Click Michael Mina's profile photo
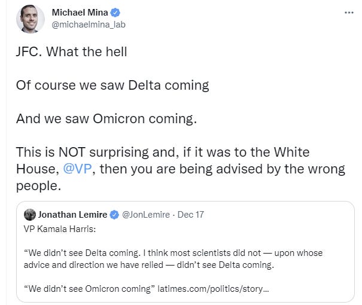 pyautogui.click(x=28, y=19)
